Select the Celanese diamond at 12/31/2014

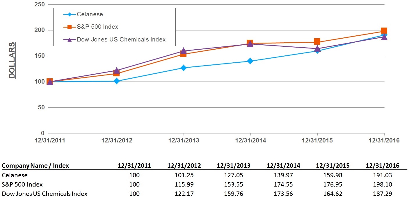coord(250,61)
